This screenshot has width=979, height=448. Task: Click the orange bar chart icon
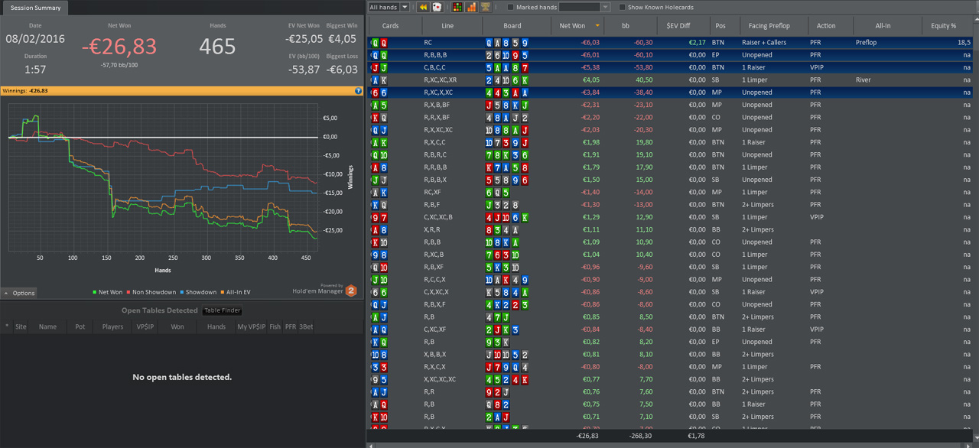pos(471,7)
